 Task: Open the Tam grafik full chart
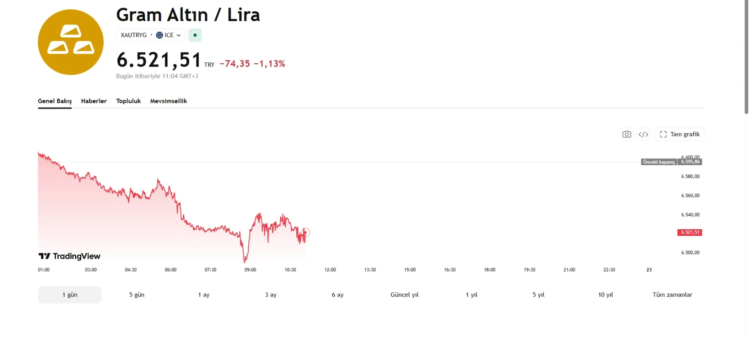[x=679, y=134]
